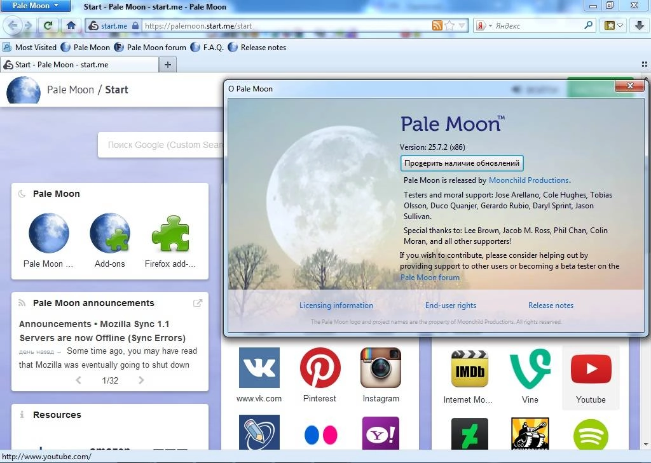651x463 pixels.
Task: Open the Home page button
Action: pos(71,25)
